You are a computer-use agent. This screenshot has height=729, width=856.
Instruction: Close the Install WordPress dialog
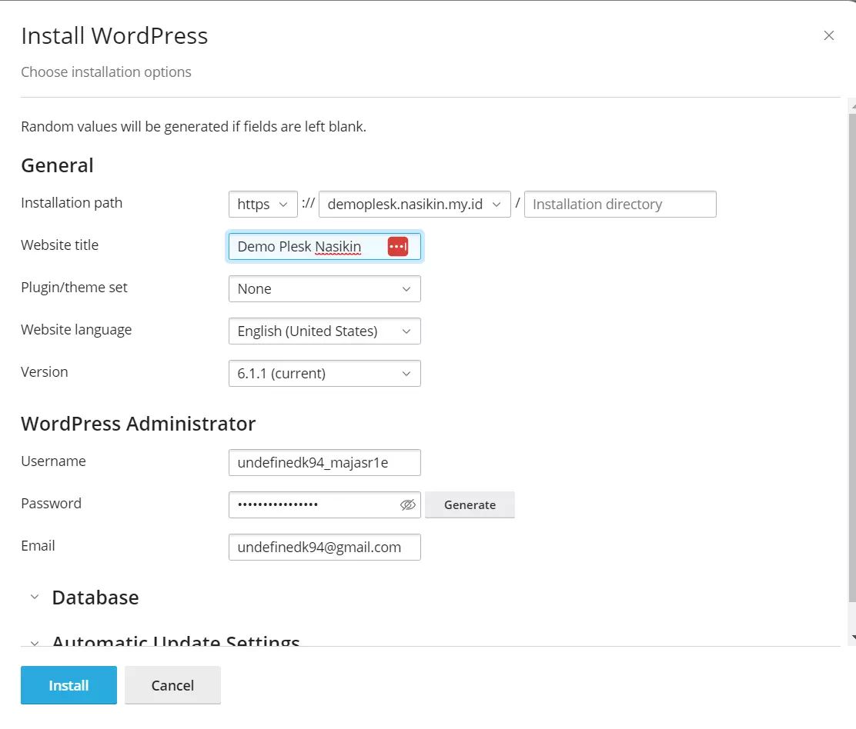pos(828,35)
